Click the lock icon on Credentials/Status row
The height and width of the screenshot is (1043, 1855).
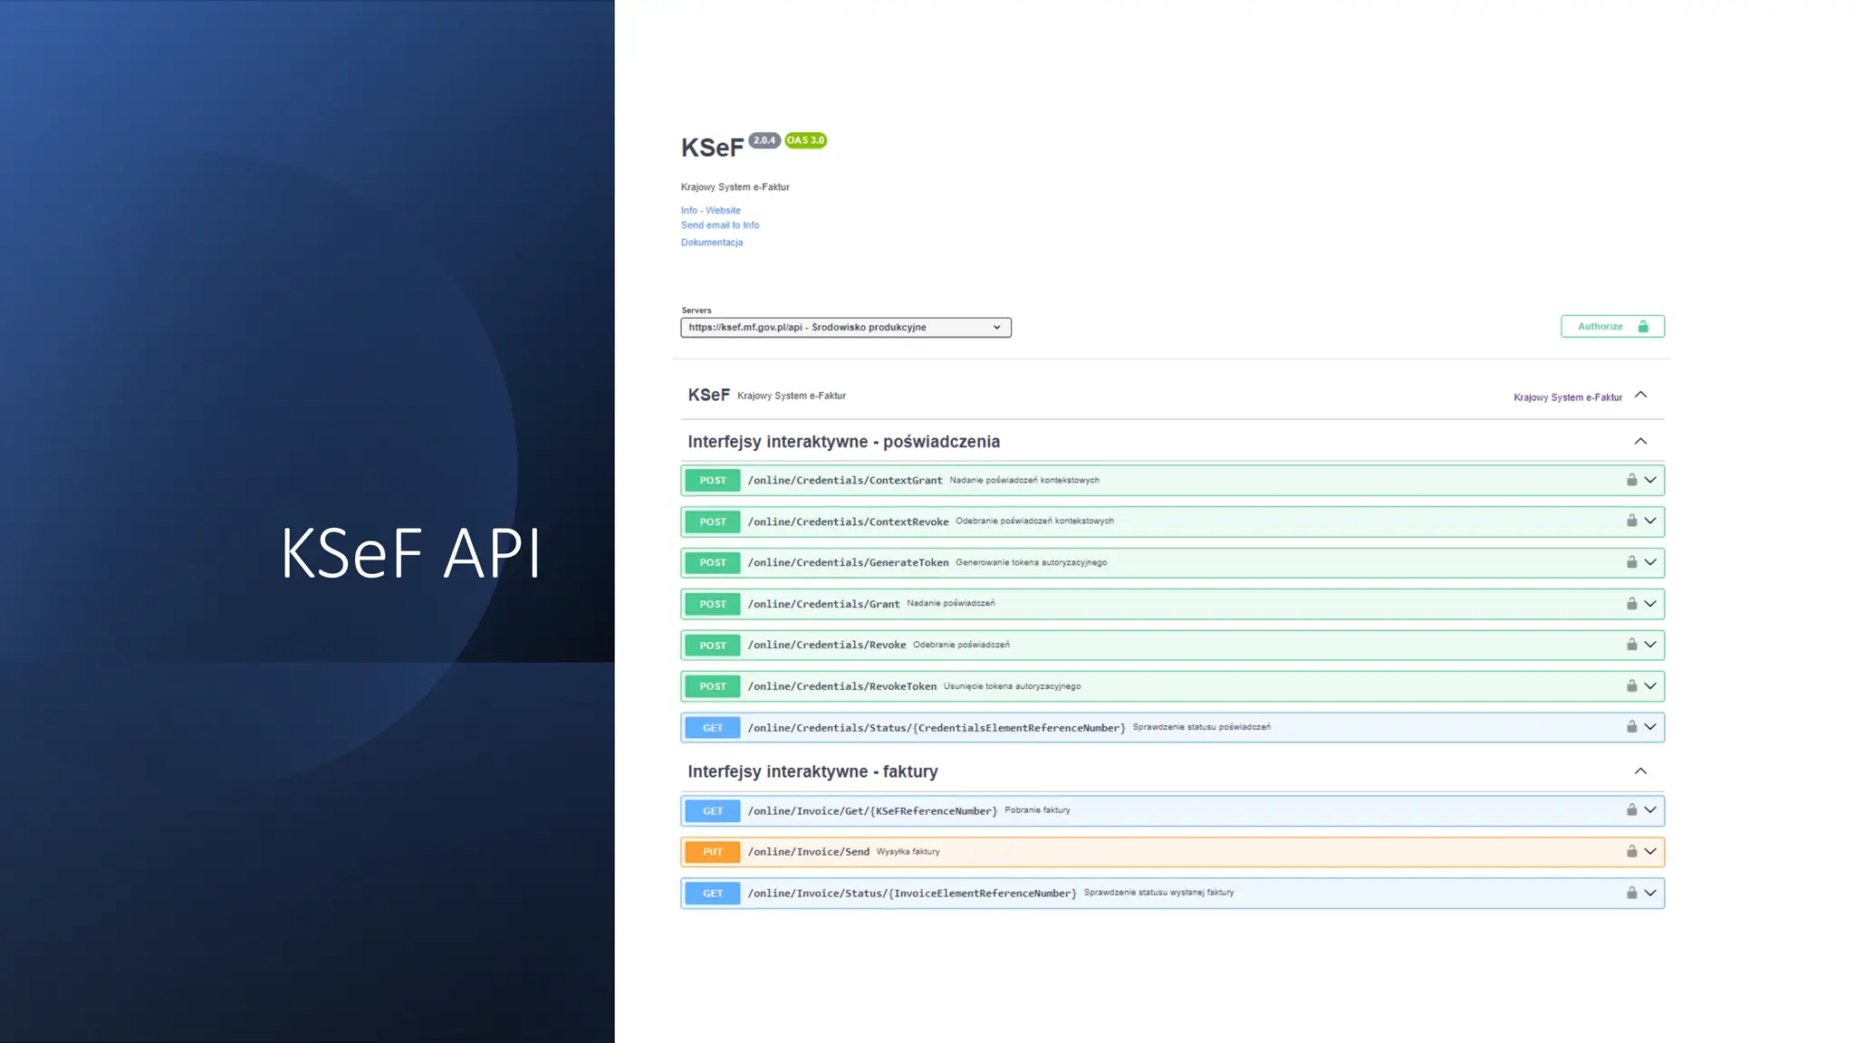[1631, 727]
